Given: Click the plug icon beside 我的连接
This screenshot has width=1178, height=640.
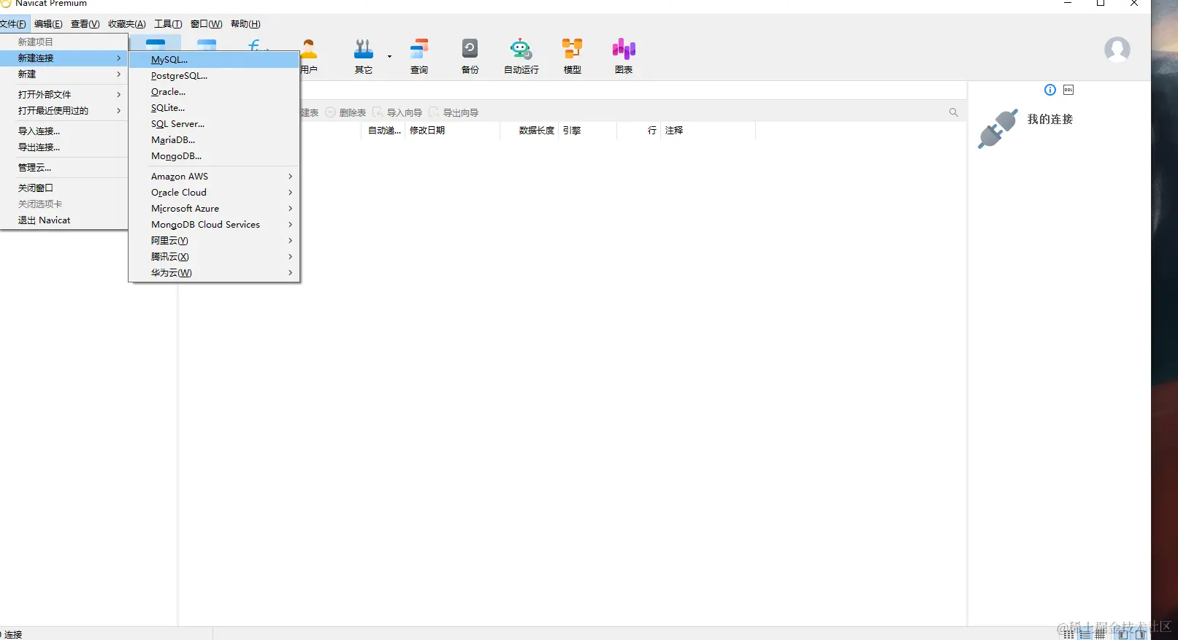Looking at the screenshot, I should pos(998,128).
